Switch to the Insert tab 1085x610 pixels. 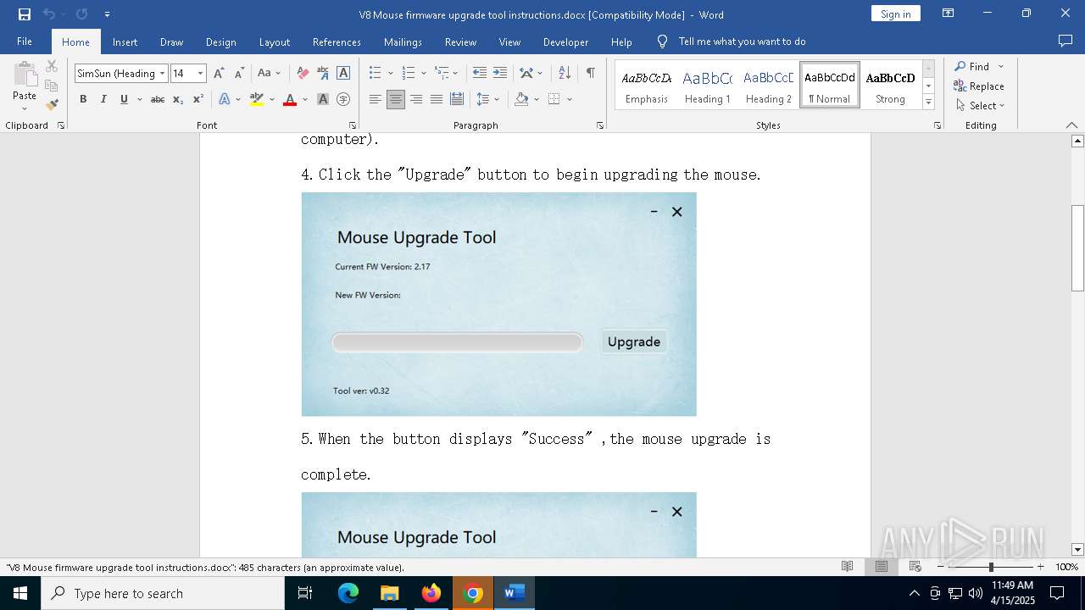pos(125,42)
